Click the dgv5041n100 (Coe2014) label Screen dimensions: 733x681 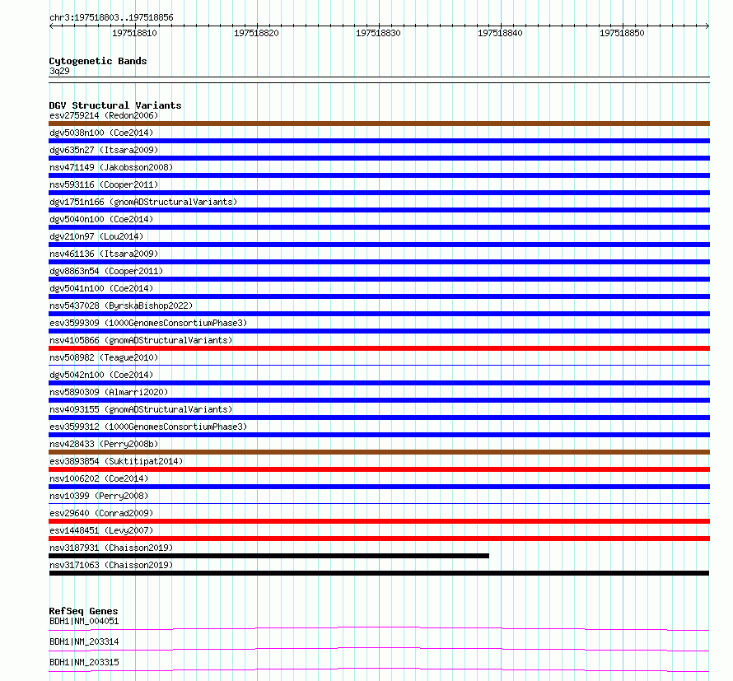pyautogui.click(x=101, y=288)
